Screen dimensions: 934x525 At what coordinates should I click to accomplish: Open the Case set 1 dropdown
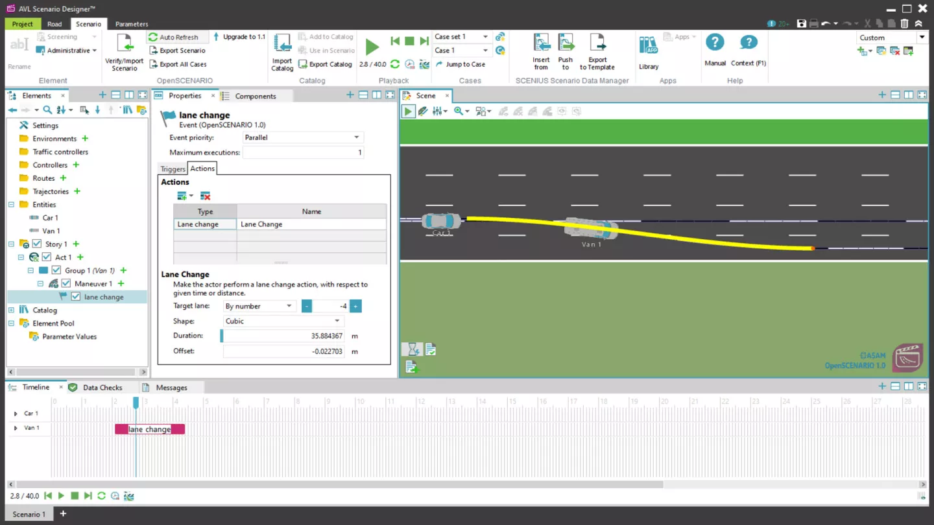click(462, 36)
